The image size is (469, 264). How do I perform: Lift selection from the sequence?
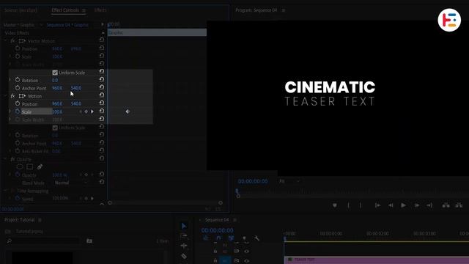446,205
